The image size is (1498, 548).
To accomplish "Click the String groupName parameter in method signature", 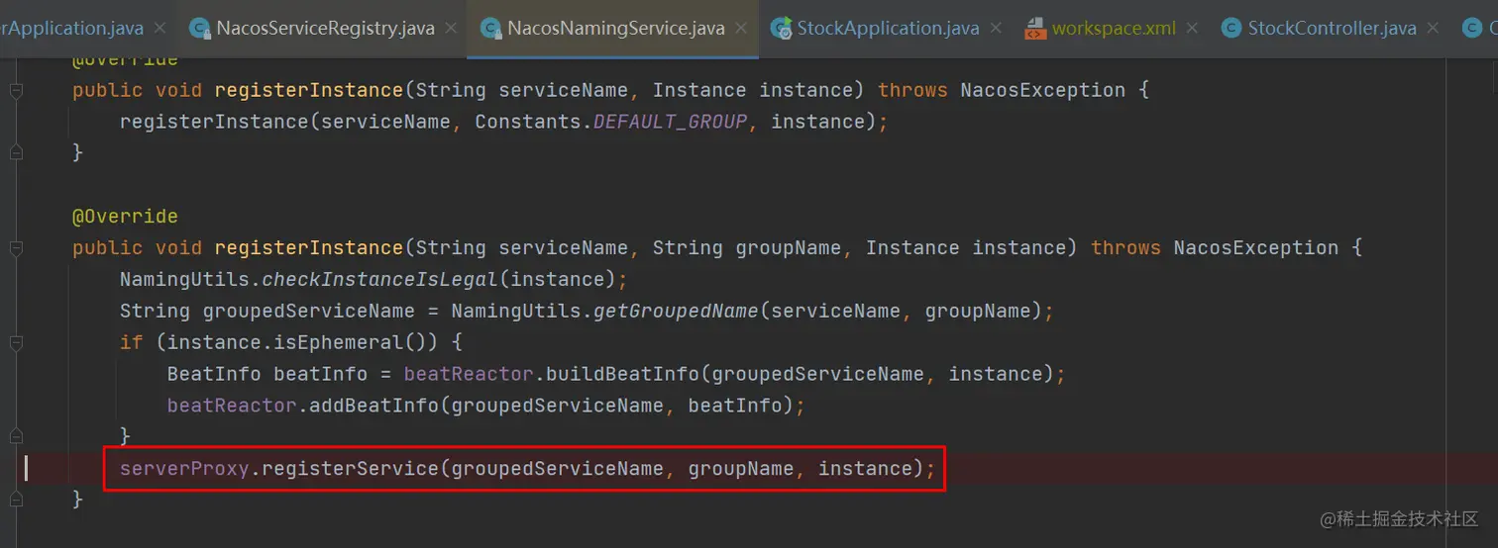I will (x=747, y=248).
